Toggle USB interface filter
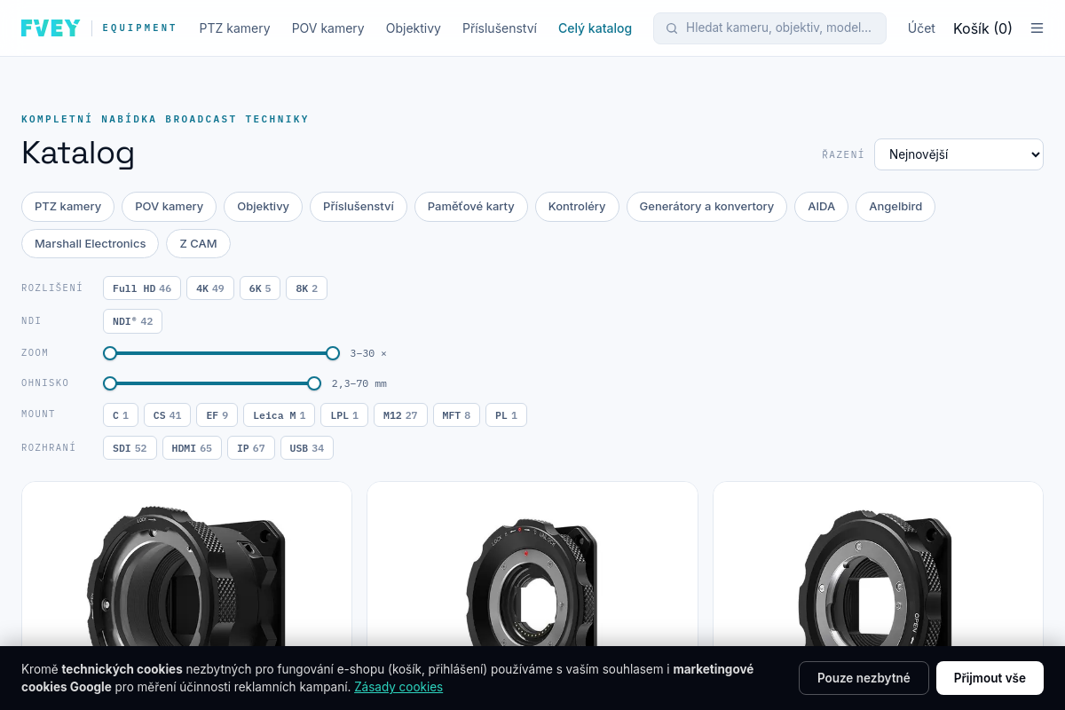Screen dimensions: 1065x710 click(307, 448)
